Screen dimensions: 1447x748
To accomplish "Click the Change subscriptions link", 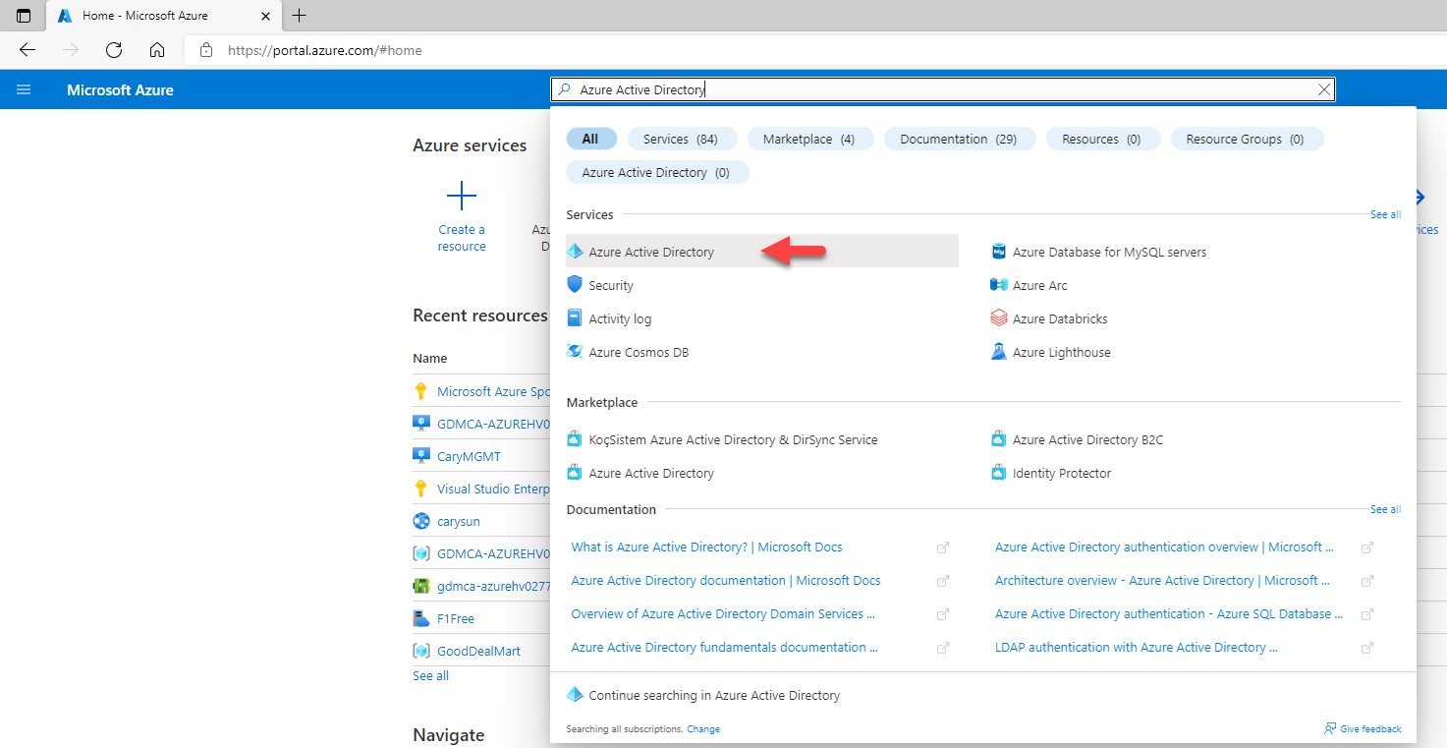I will click(703, 729).
